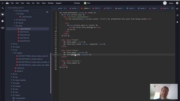180x101 pixels.
Task: Open the Outline panel icon
Action: tap(177, 15)
